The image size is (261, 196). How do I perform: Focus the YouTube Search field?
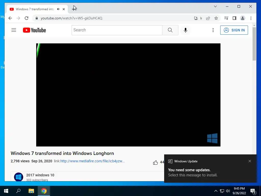click(117, 30)
